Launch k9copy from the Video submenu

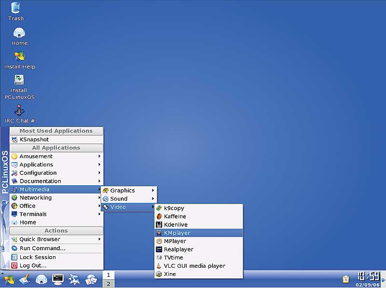click(x=199, y=208)
